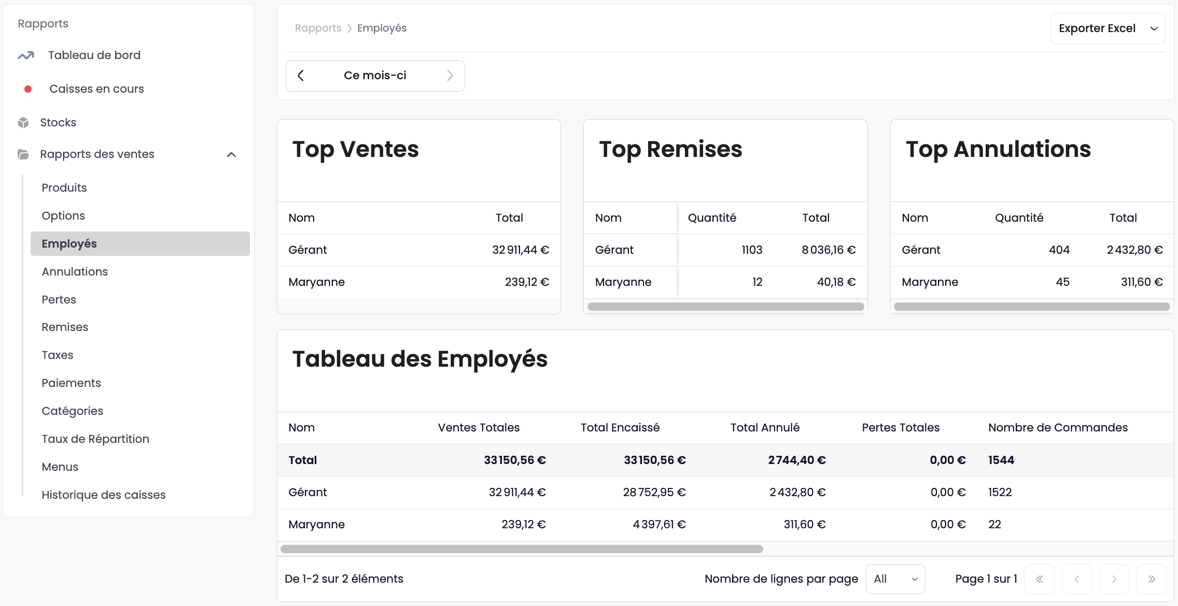Jump to first page with the double-left arrow
This screenshot has width=1178, height=606.
coord(1040,579)
